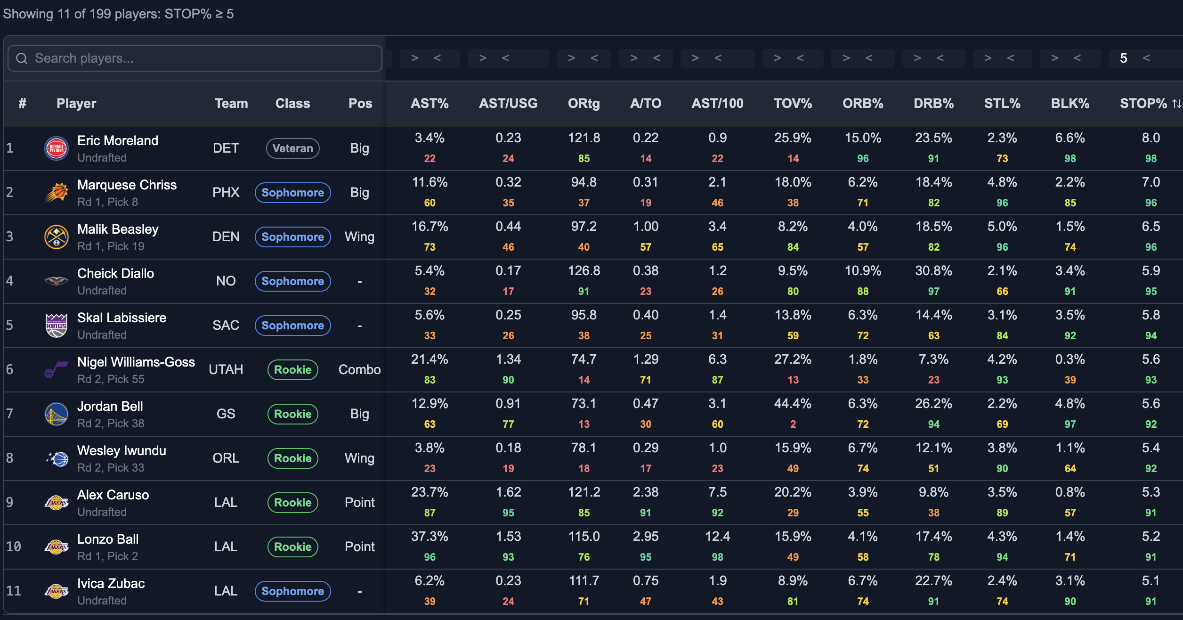
Task: Sort by the Pos column header
Action: (360, 104)
